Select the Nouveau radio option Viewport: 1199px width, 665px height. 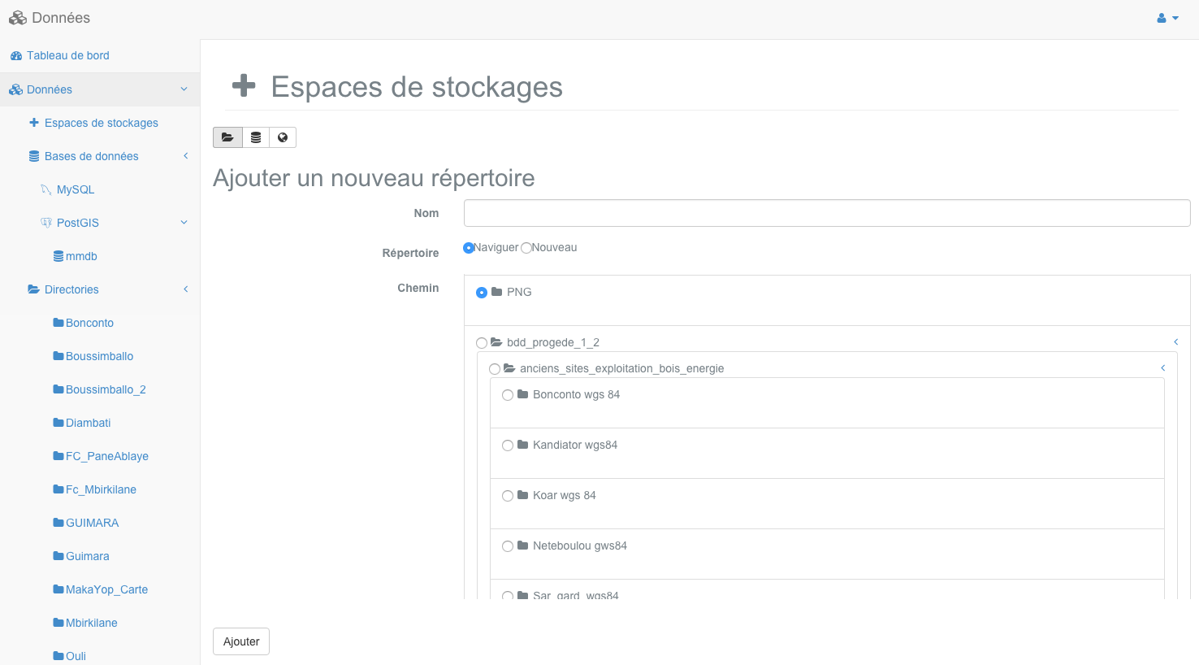pos(526,248)
